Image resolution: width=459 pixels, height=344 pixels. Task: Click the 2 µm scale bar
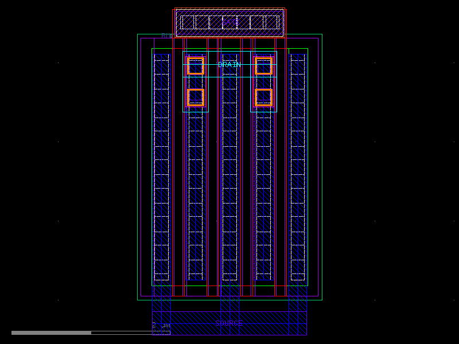(52, 332)
